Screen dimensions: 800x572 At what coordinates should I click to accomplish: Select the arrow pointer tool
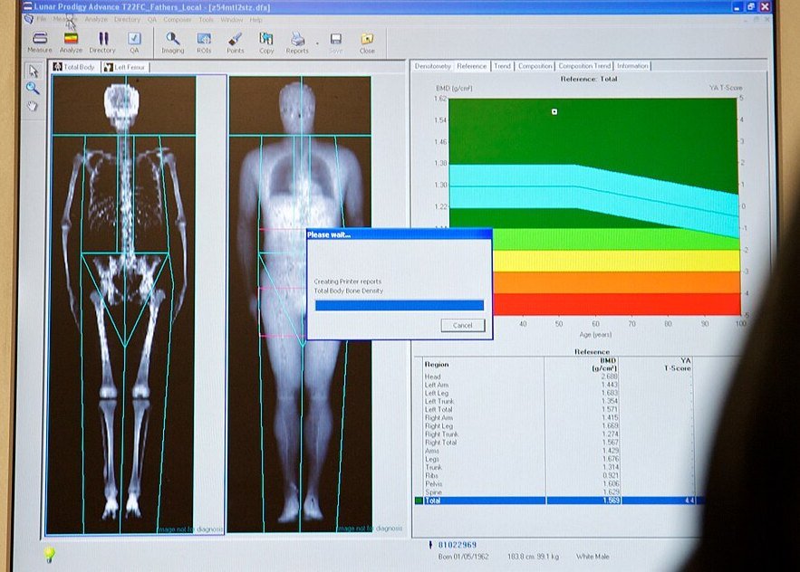(x=34, y=71)
